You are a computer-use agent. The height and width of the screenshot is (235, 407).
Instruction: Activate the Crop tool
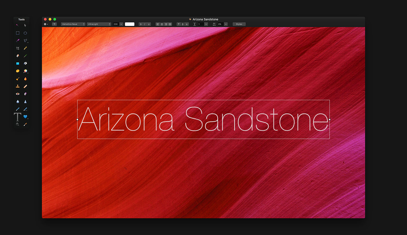coord(17,48)
